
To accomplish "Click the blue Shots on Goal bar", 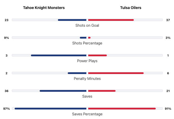I will pos(72,20).
